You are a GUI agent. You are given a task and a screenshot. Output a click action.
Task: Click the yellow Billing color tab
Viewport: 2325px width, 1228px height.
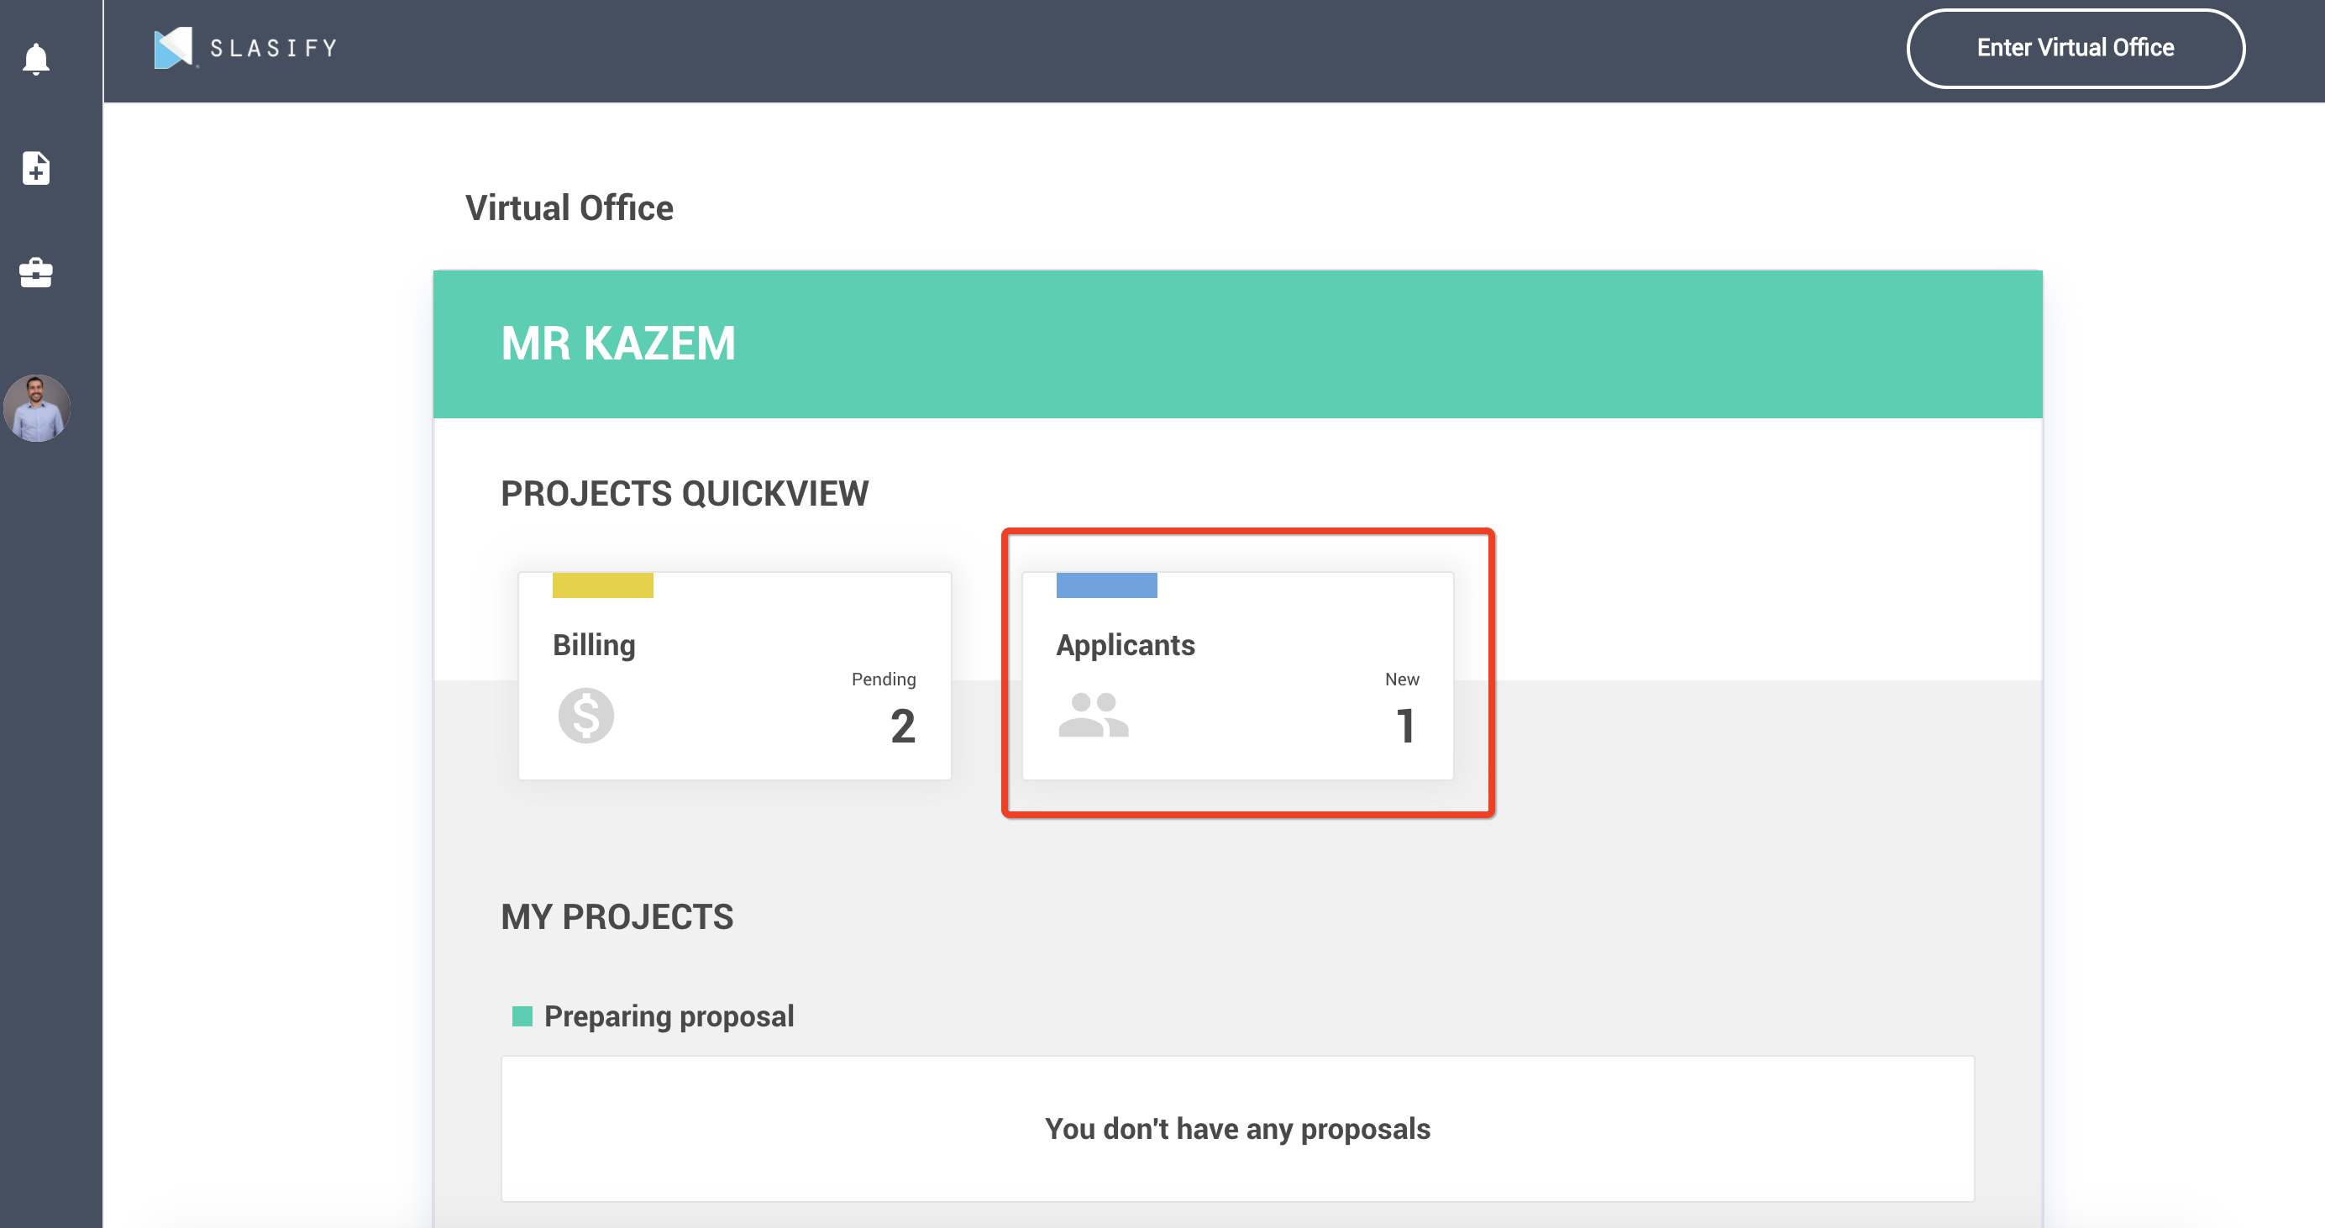click(602, 585)
